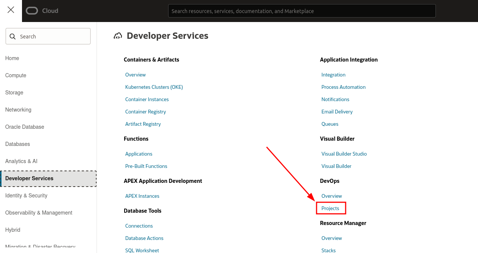Select Networking in the sidebar
Image resolution: width=478 pixels, height=253 pixels.
pos(18,110)
